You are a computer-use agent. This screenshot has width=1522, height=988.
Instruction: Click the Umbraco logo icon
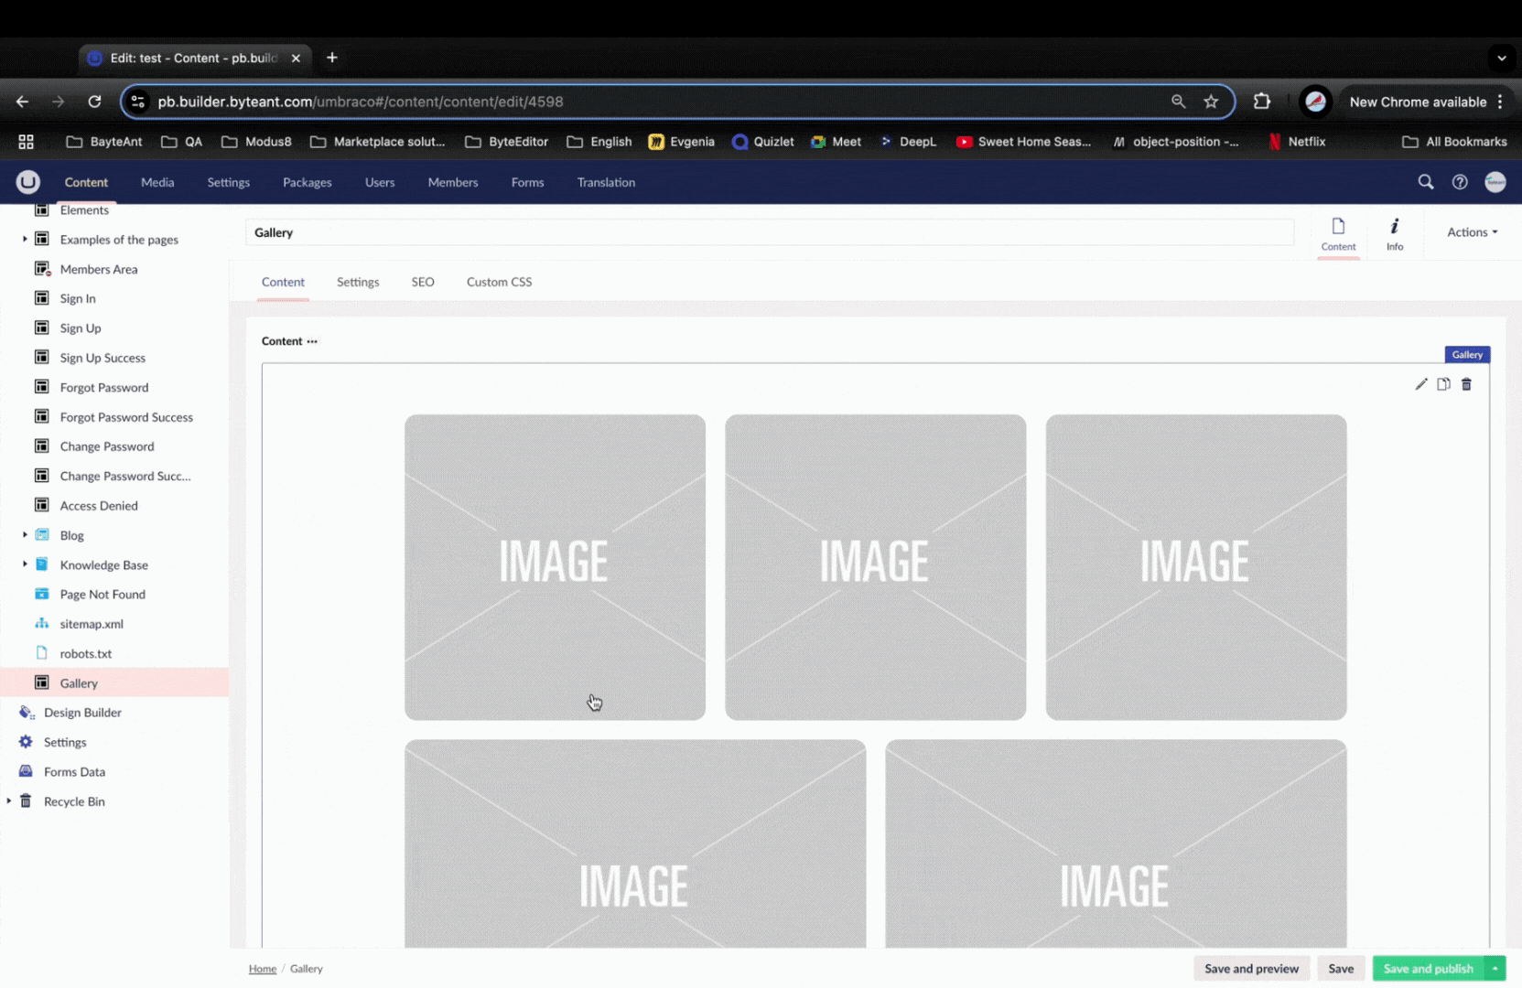pos(27,182)
